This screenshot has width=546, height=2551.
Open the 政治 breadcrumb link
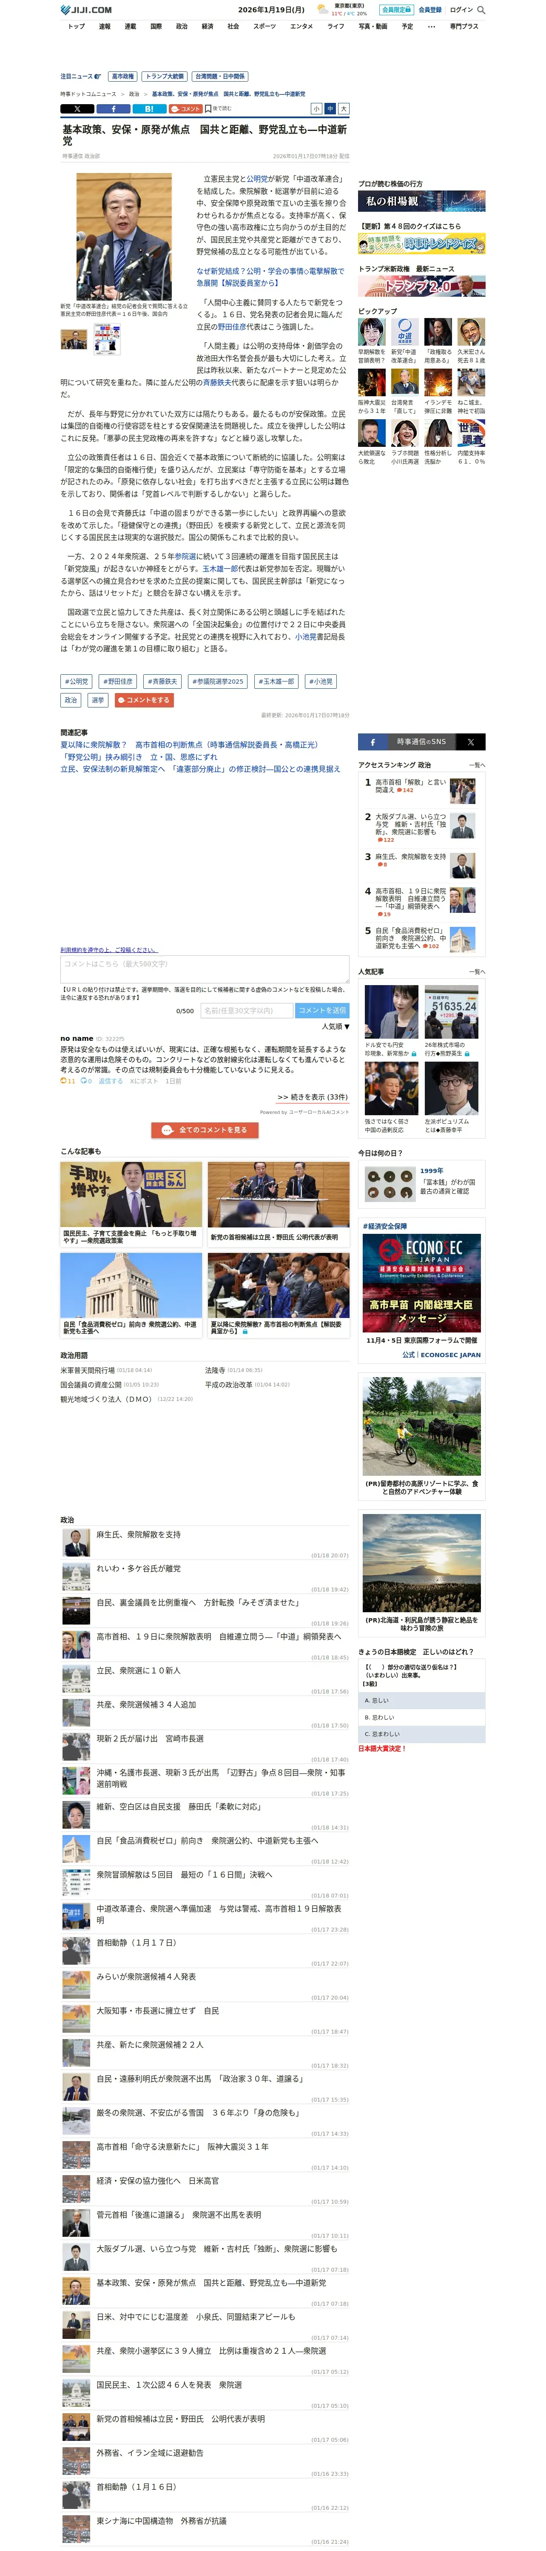pos(134,94)
